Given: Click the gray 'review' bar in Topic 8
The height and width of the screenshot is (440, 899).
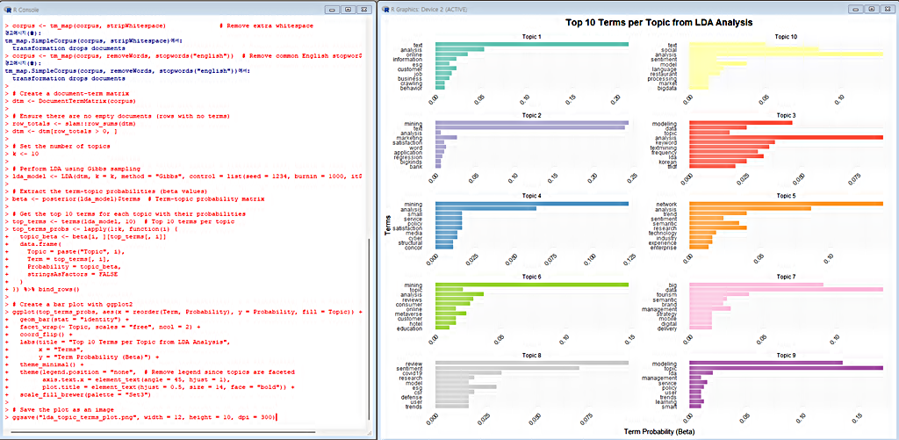Looking at the screenshot, I should (532, 363).
